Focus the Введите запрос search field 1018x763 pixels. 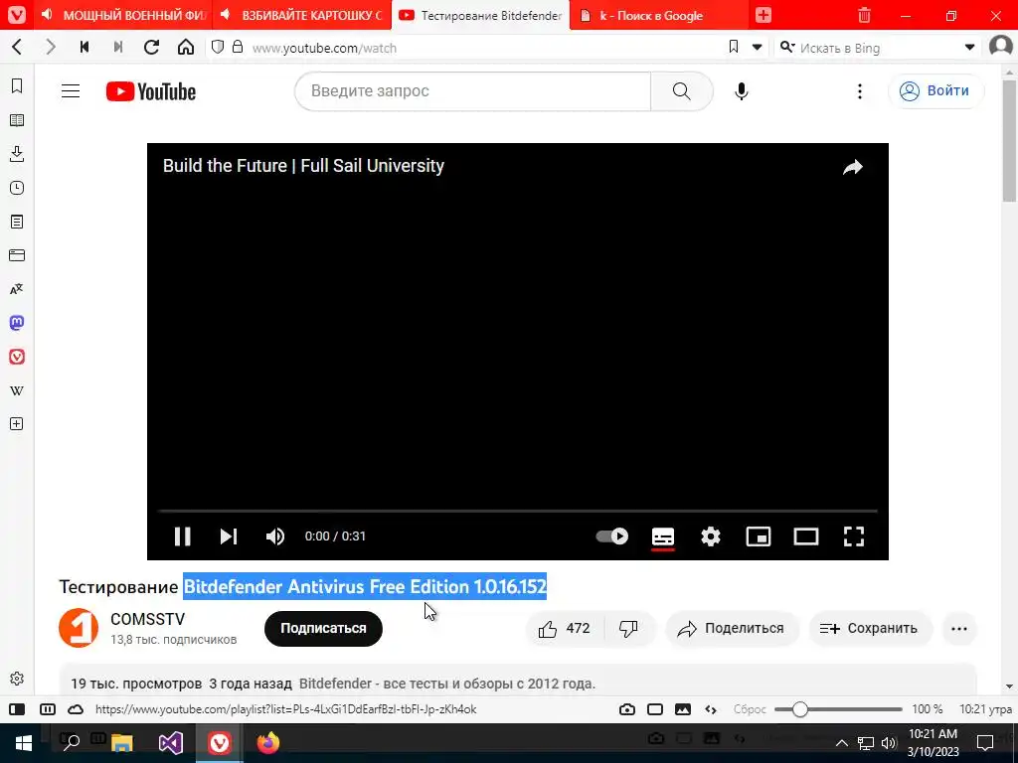tap(472, 90)
